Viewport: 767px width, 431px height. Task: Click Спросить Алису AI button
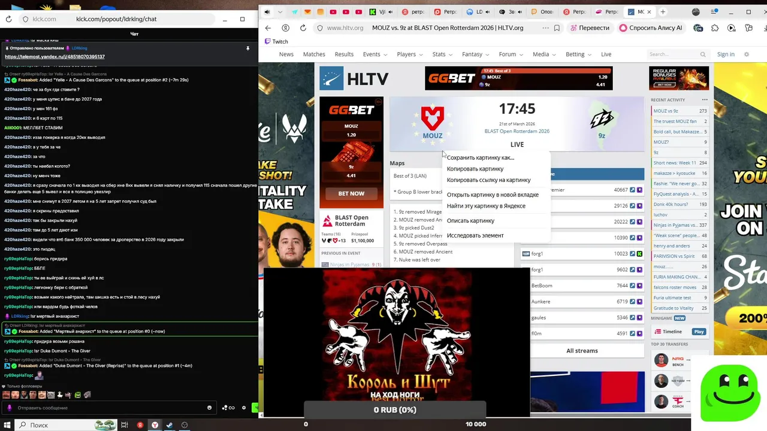tap(651, 28)
